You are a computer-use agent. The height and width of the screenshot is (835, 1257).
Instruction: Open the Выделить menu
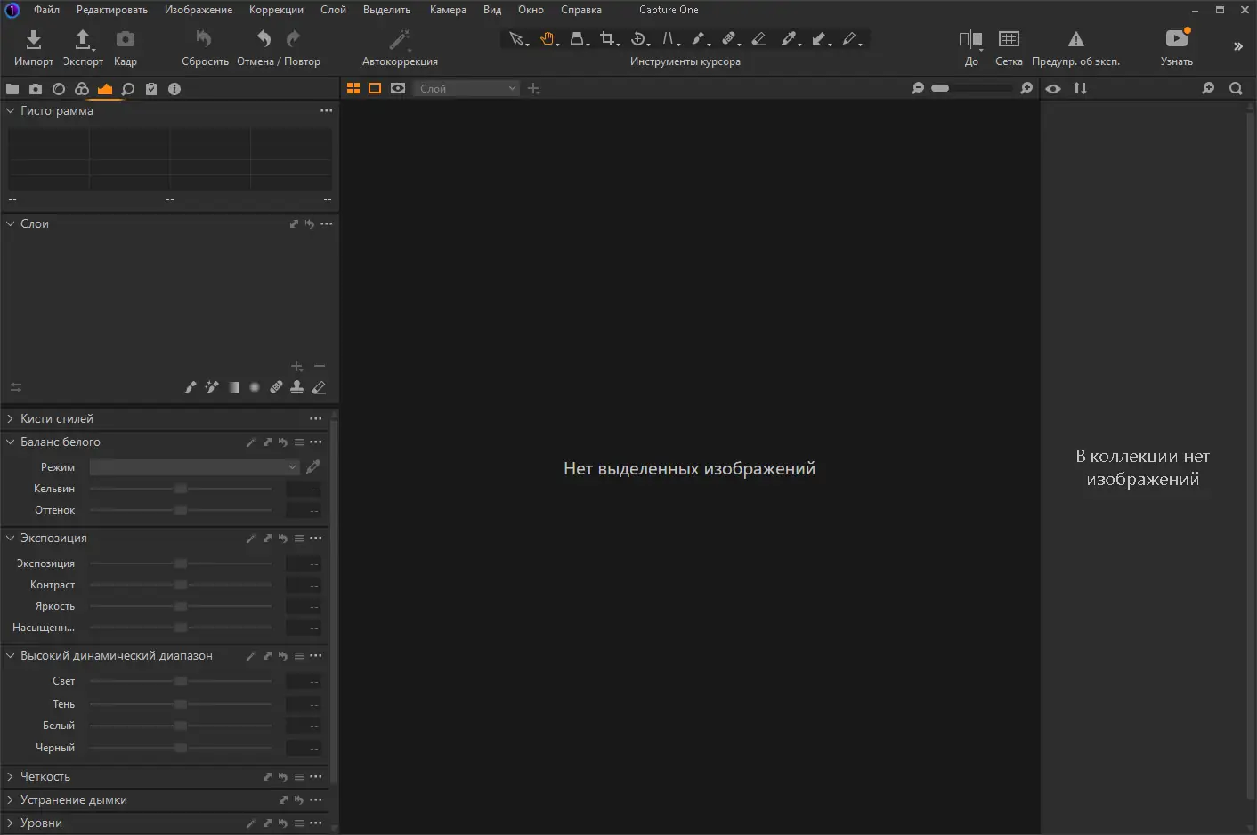pyautogui.click(x=386, y=10)
